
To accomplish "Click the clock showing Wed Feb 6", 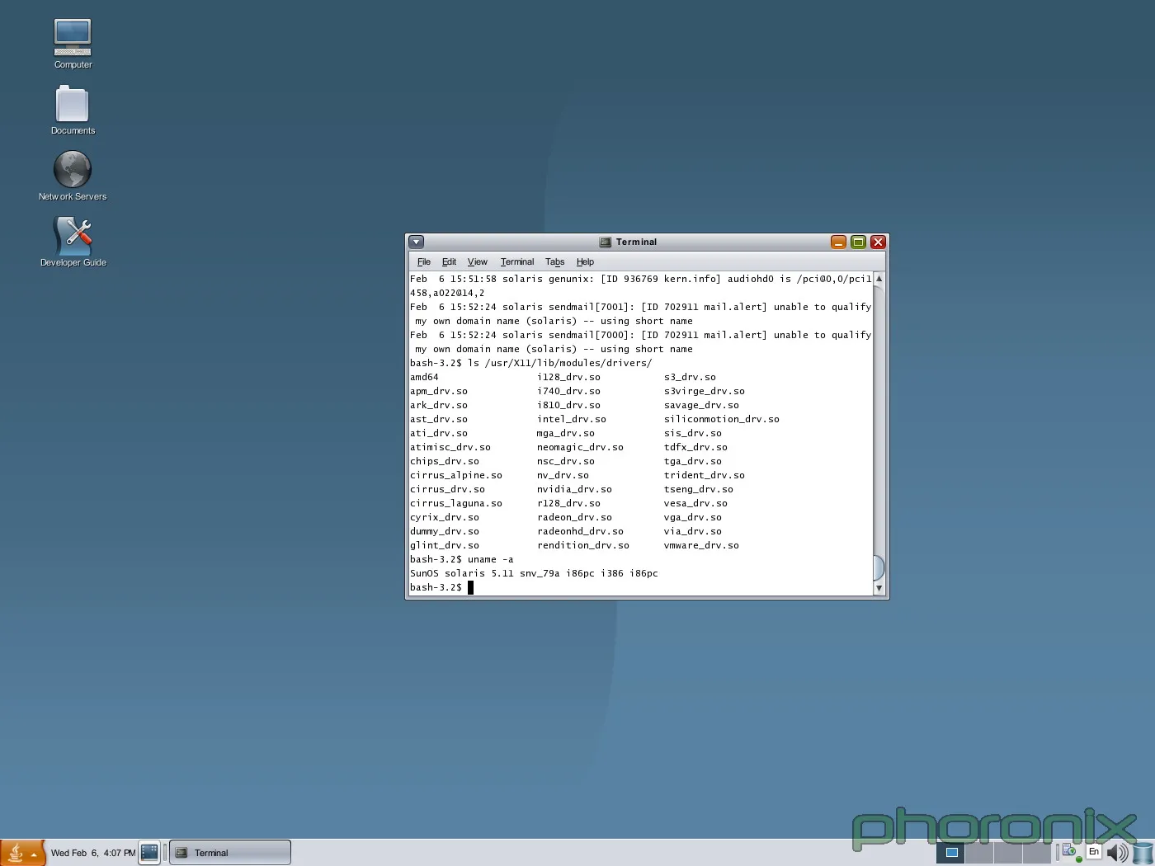I will pos(93,853).
